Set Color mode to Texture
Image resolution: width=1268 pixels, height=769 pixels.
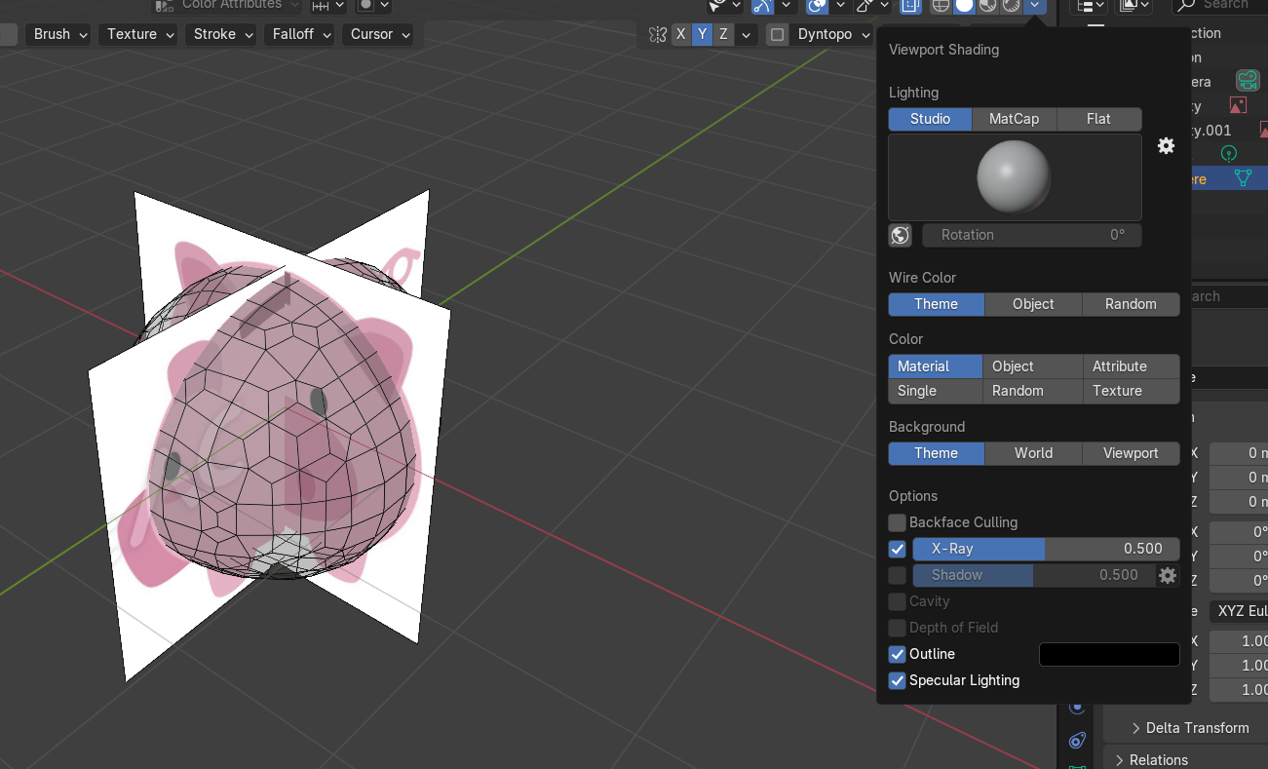(x=1132, y=391)
